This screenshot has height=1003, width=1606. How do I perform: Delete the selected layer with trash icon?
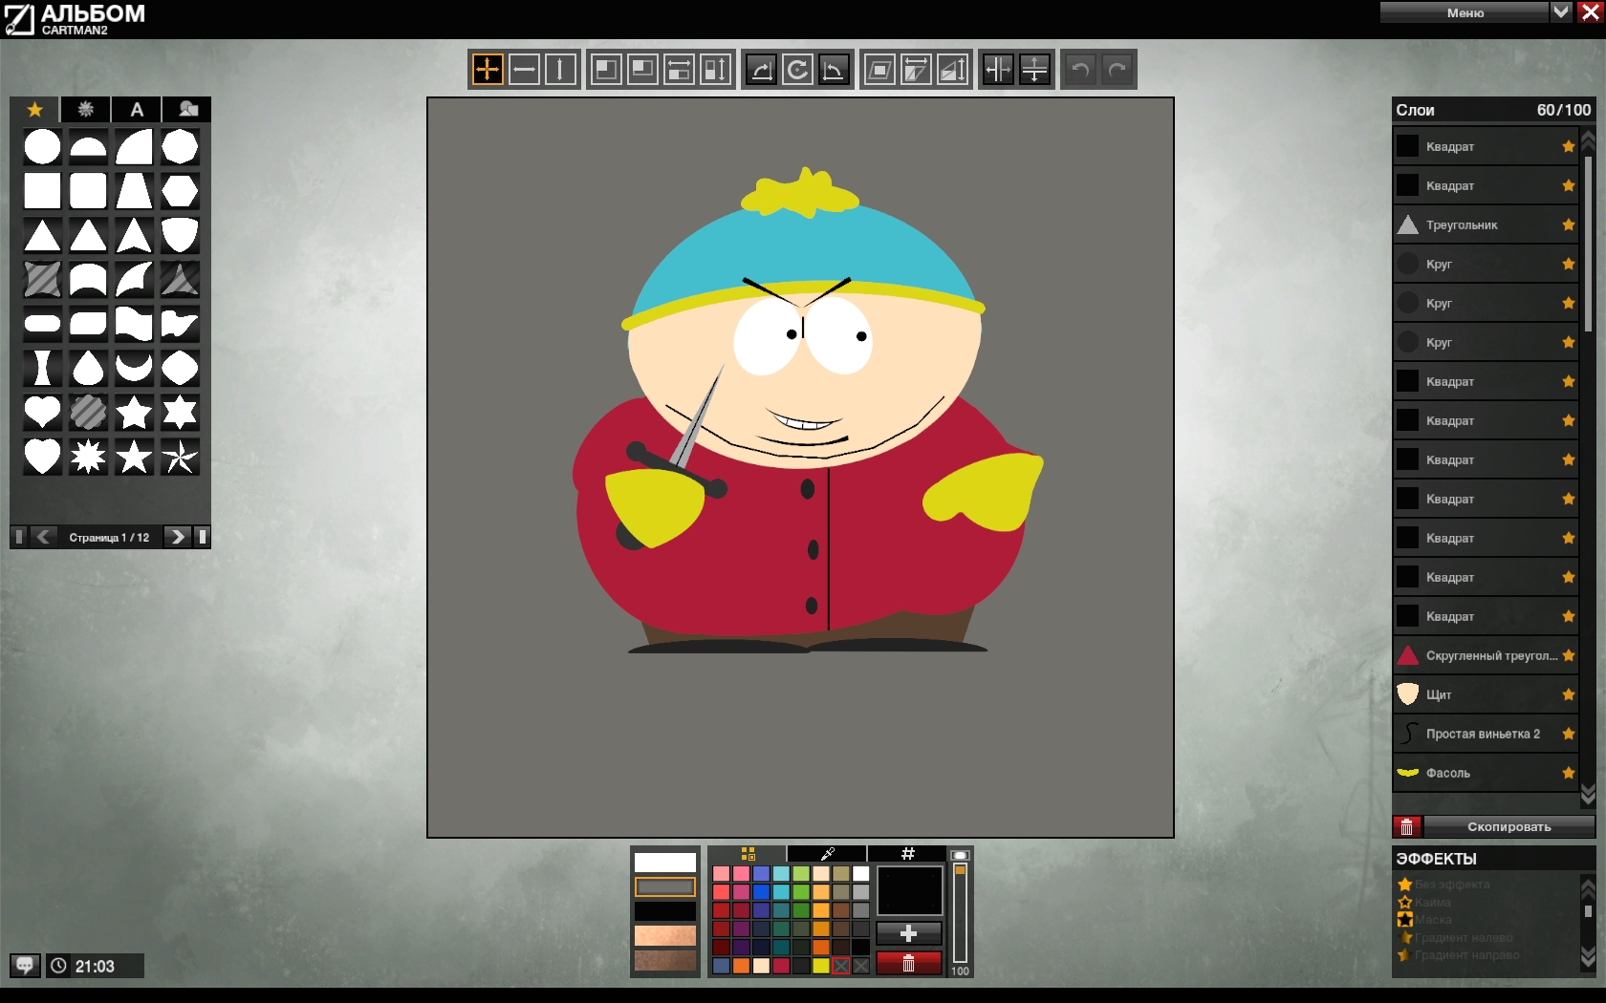[1406, 826]
